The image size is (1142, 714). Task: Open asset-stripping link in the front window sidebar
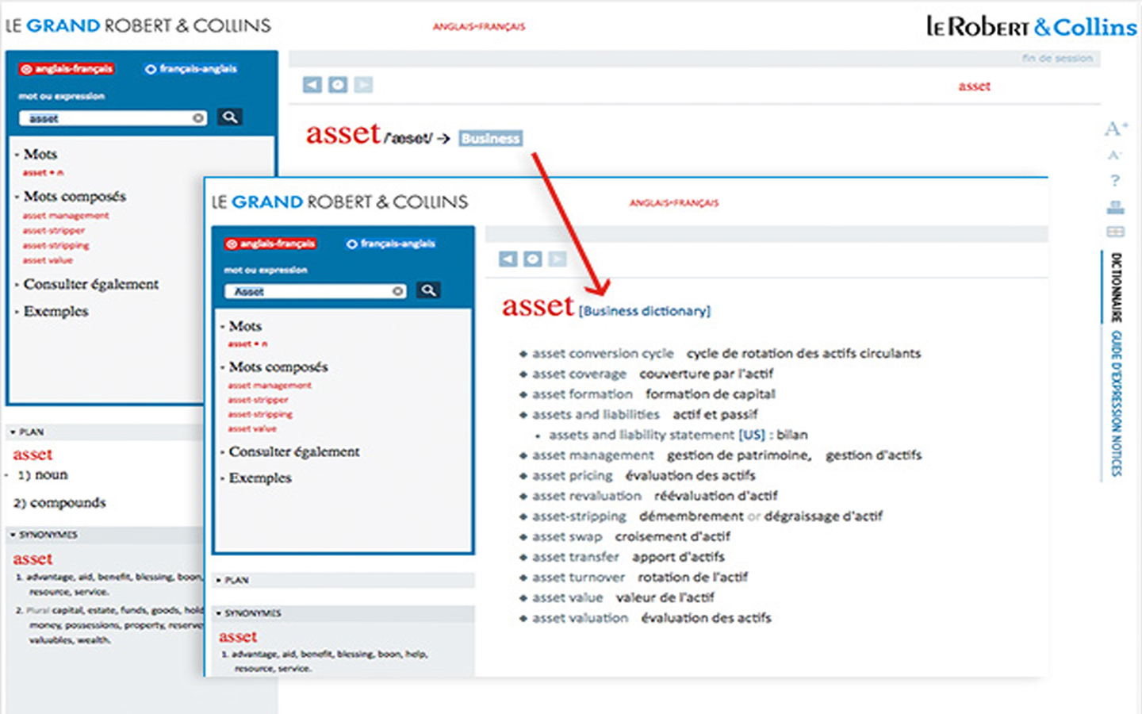(x=260, y=414)
